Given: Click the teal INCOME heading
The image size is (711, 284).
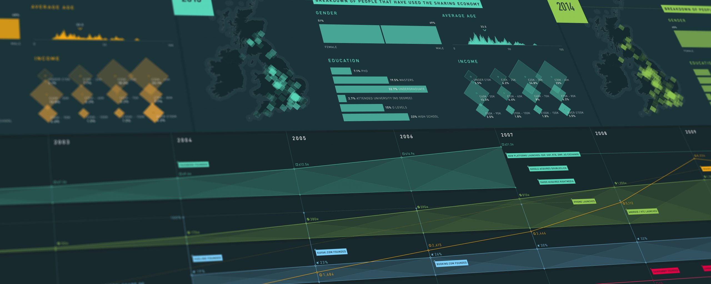Looking at the screenshot, I should coord(468,61).
